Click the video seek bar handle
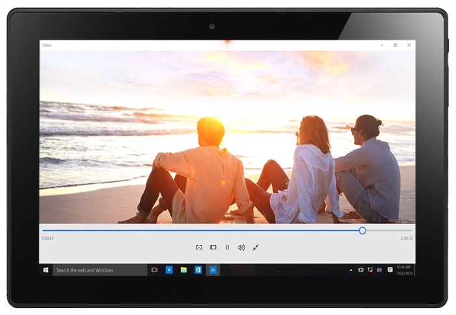This screenshot has width=456, height=315. tap(362, 231)
